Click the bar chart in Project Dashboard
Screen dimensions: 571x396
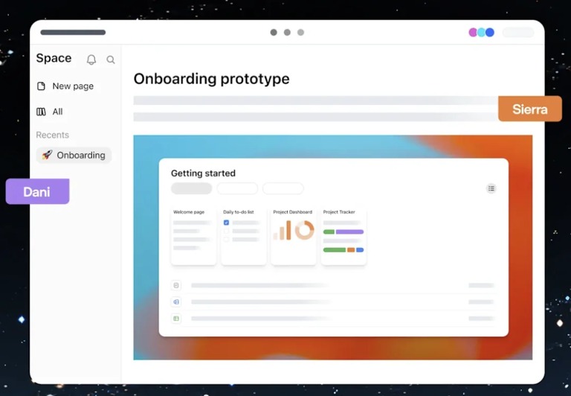(283, 231)
